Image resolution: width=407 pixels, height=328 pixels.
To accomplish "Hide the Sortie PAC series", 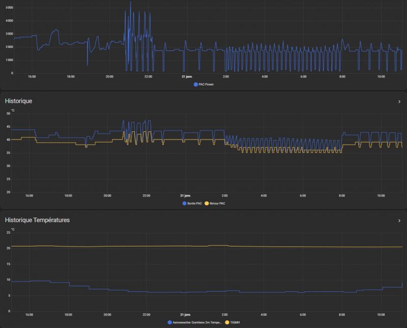I will (x=195, y=203).
